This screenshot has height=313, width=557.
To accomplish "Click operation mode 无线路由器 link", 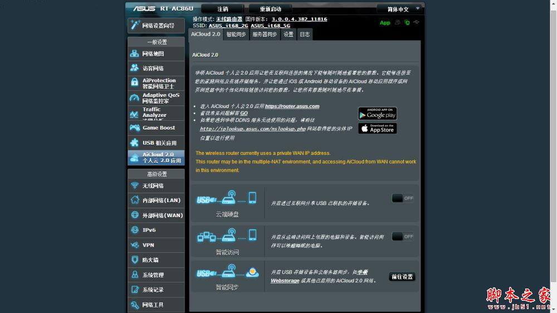I will (x=229, y=19).
